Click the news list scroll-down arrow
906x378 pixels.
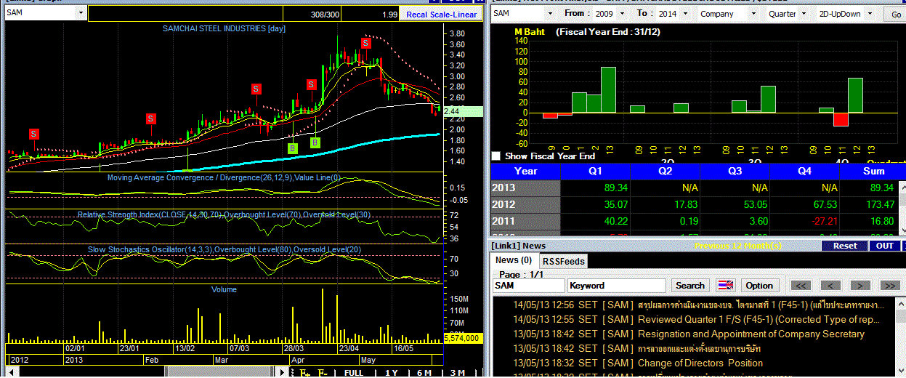[901, 372]
